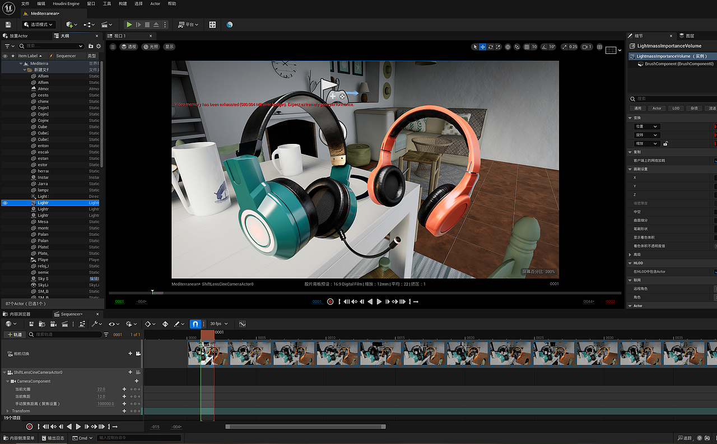Viewport: 717px width, 444px height.
Task: Toggle grid snapping icon next to 10
Action: pos(527,47)
